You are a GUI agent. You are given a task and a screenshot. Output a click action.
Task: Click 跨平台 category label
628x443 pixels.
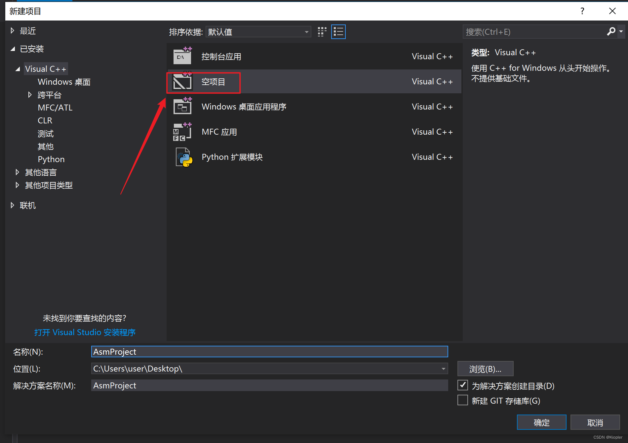(x=50, y=95)
